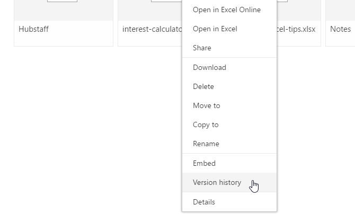Show file Details from the menu

click(x=204, y=202)
